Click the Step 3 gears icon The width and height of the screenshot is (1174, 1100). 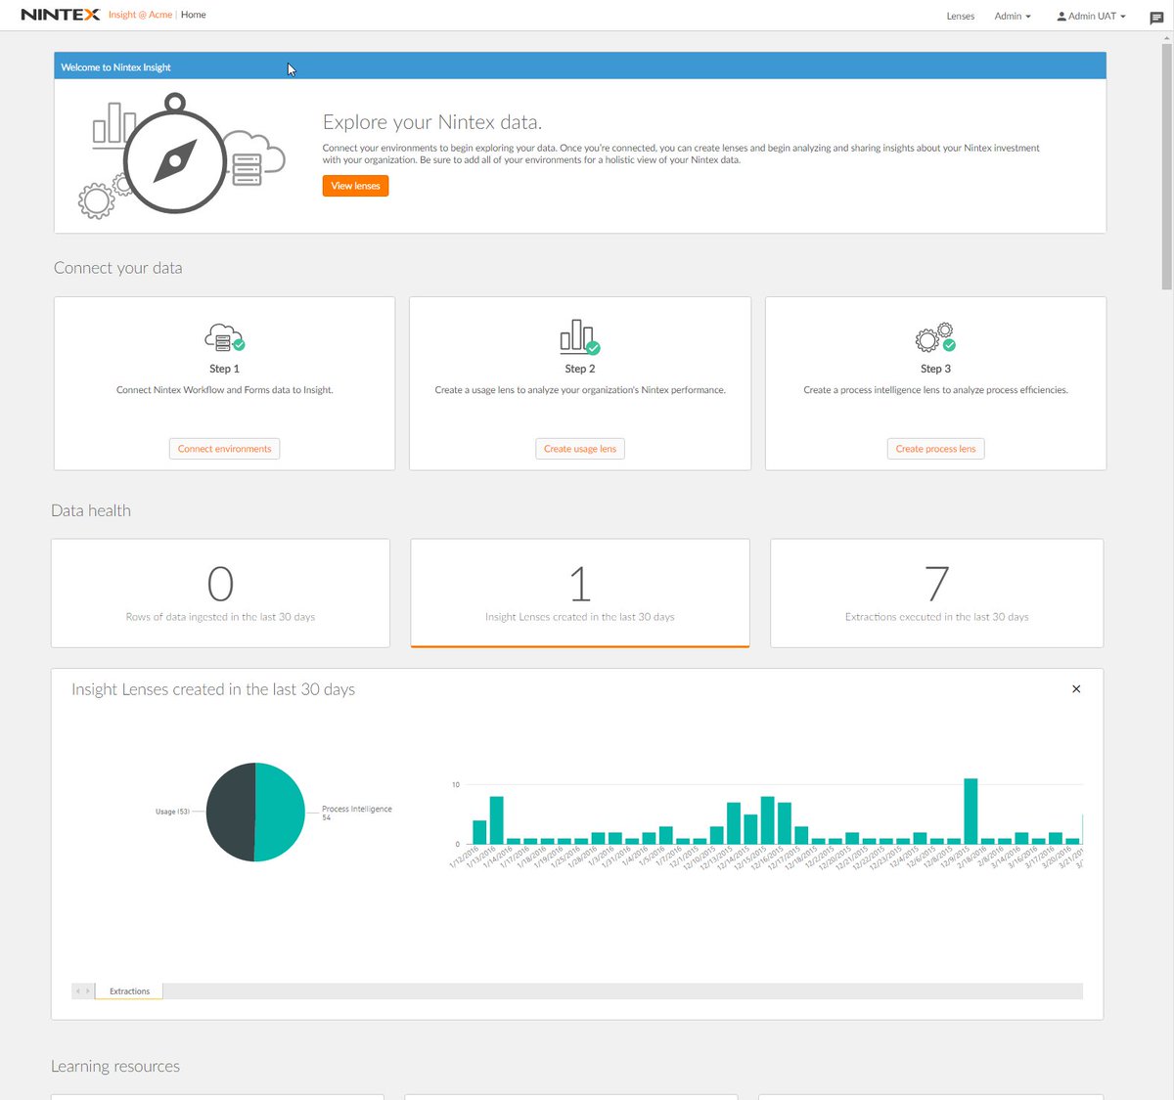tap(935, 337)
